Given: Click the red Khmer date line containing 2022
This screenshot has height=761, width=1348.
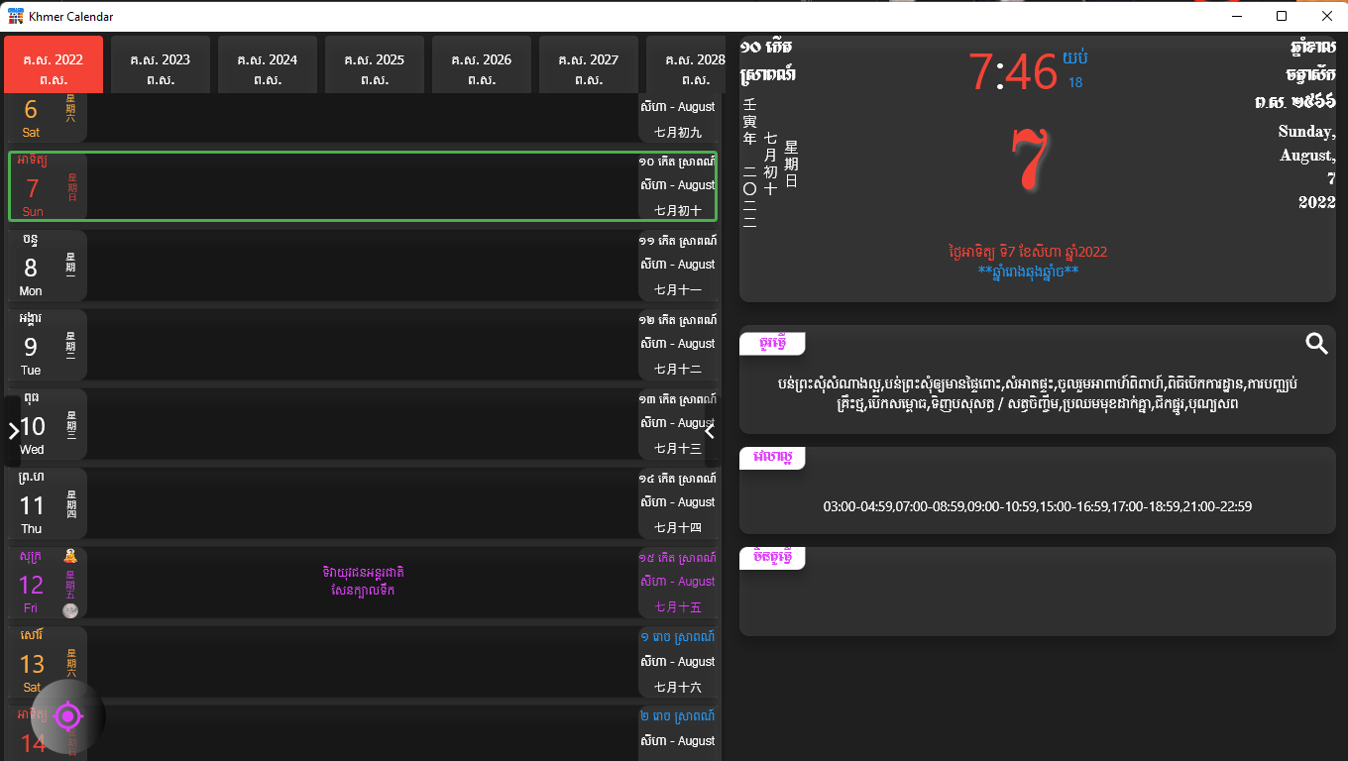Looking at the screenshot, I should pos(1027,252).
